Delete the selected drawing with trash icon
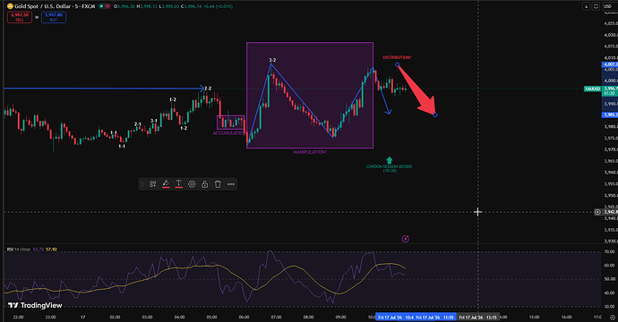This screenshot has height=322, width=618. (218, 184)
